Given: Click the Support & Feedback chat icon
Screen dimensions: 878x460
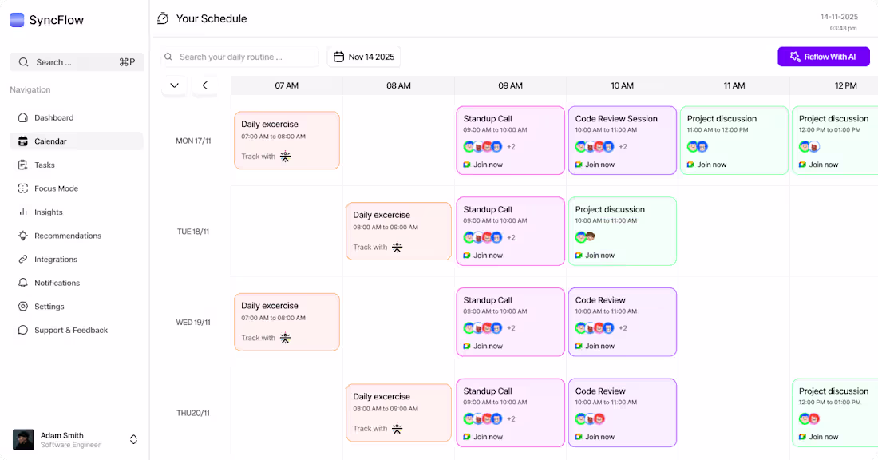Looking at the screenshot, I should [23, 330].
